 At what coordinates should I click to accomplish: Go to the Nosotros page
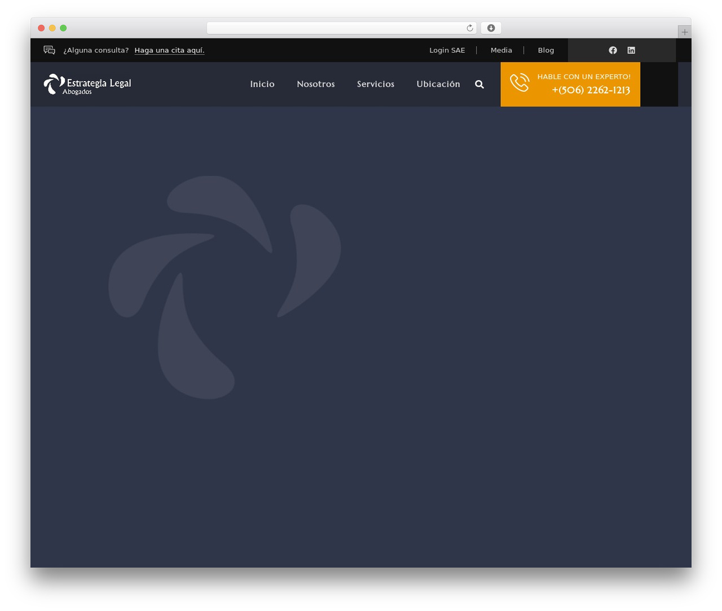click(x=316, y=84)
